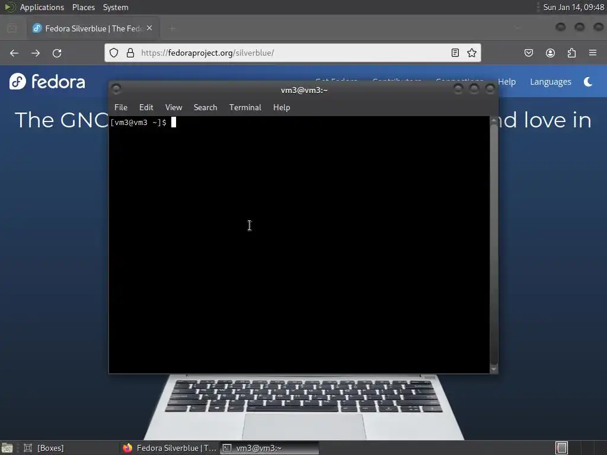Select vm3@vm3:~ terminal taskbar entry

pyautogui.click(x=270, y=448)
